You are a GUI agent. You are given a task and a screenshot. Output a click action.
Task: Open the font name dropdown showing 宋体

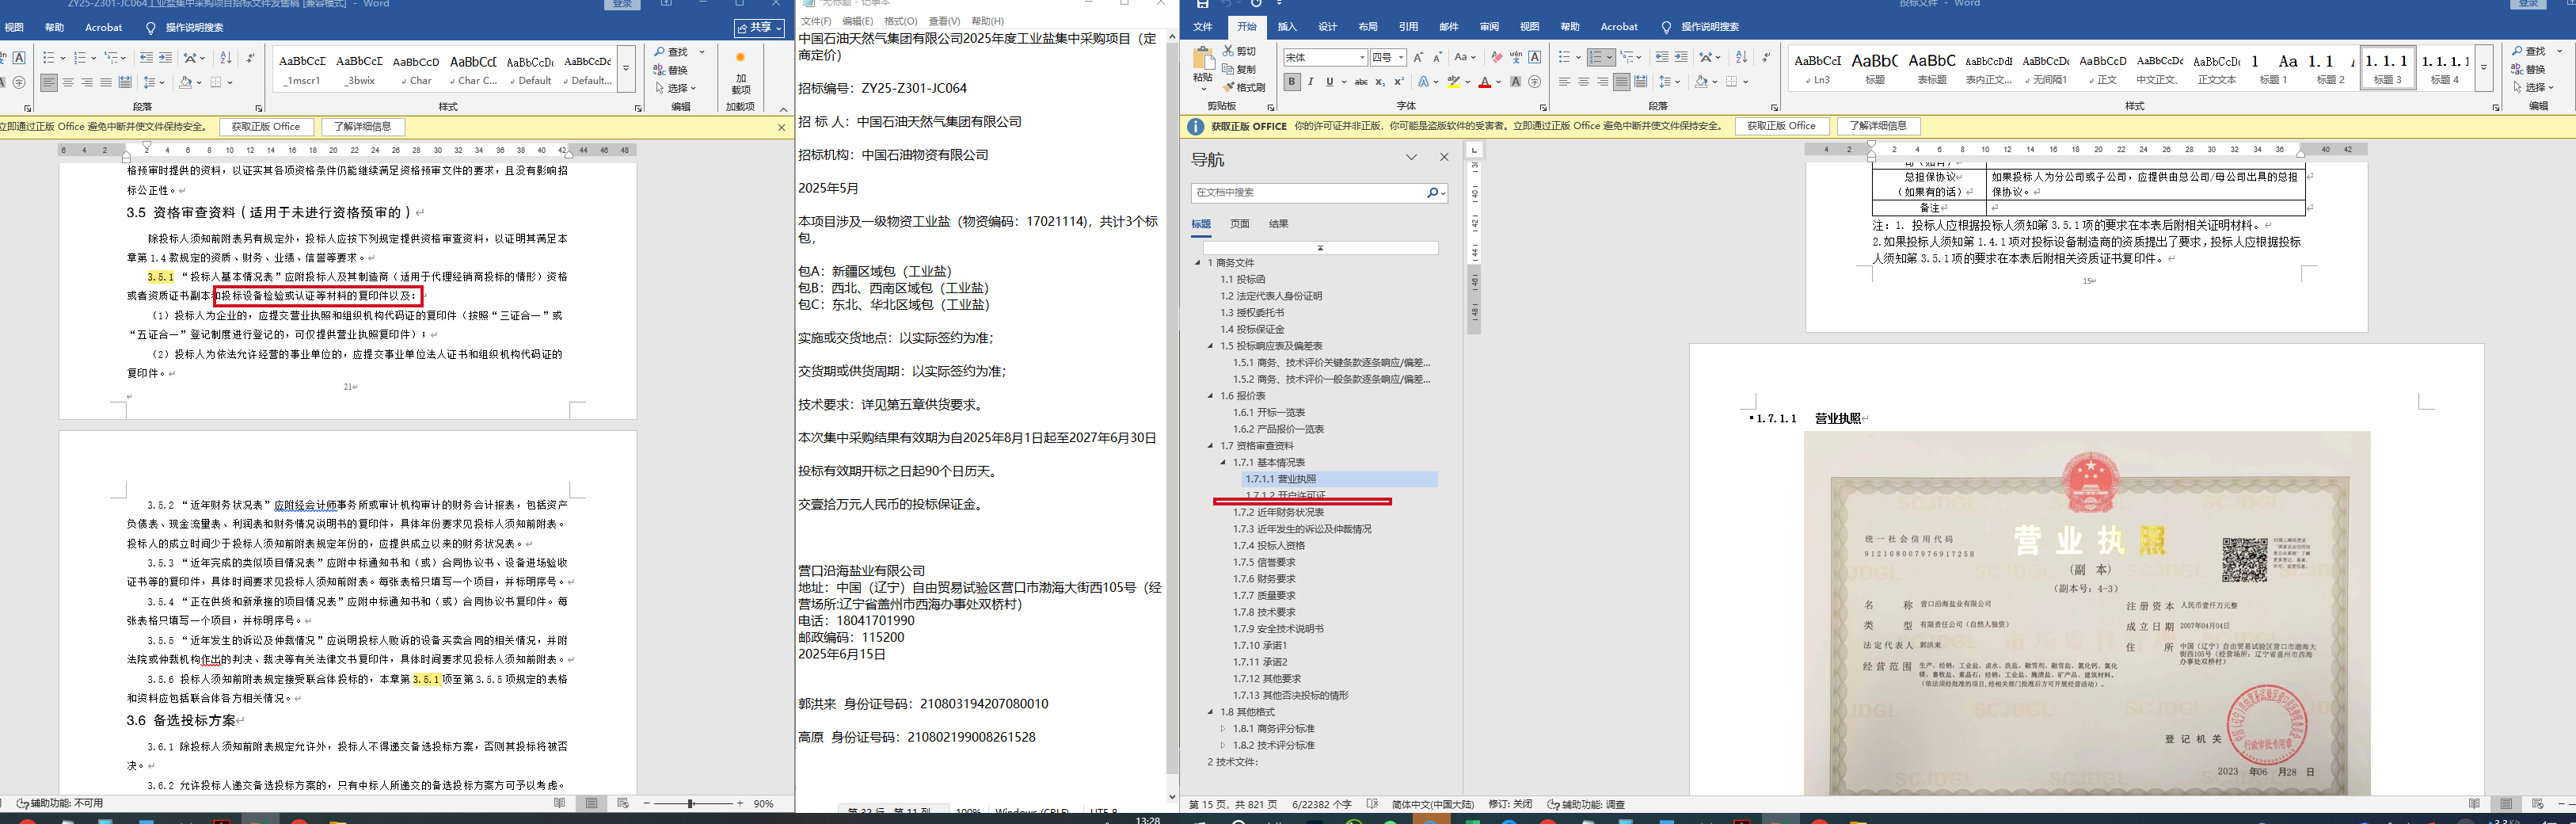[x=1362, y=57]
